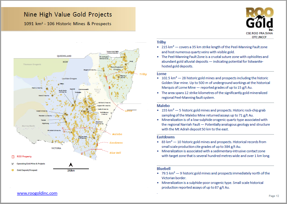
Task: Click the orange 'Easdowns' callout label on the map
Action: click(x=116, y=143)
